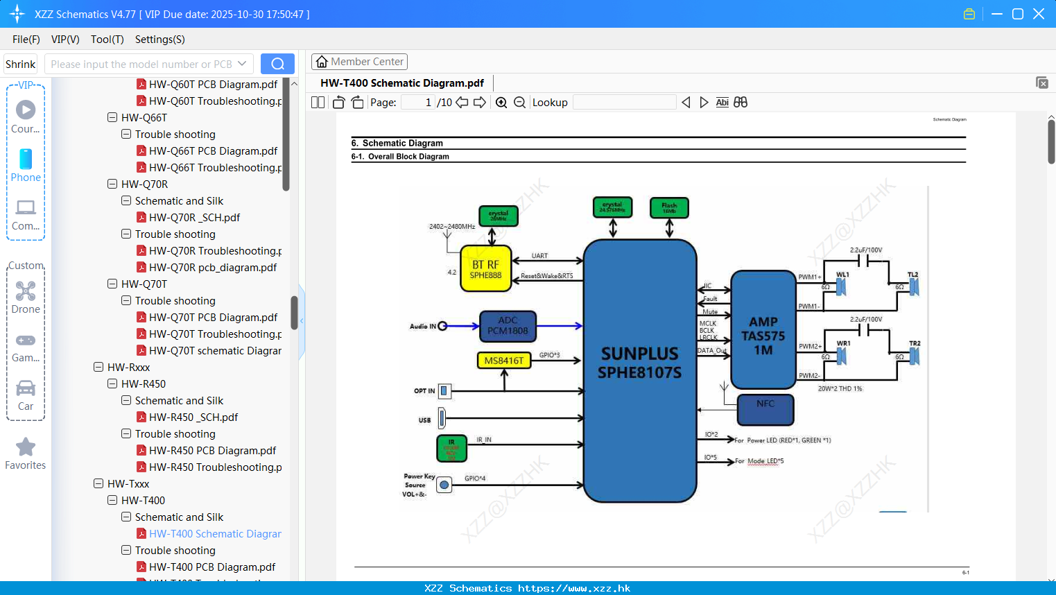Viewport: 1056px width, 595px height.
Task: Click the Shrink button
Action: click(21, 64)
